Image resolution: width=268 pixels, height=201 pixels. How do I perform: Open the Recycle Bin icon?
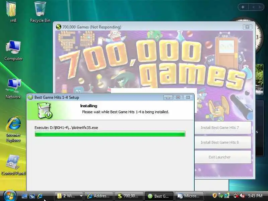[x=40, y=12]
